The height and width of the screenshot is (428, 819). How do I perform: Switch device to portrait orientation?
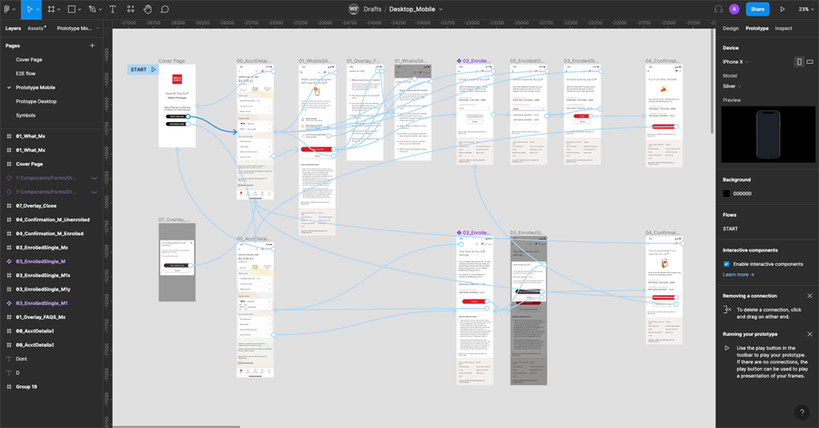[799, 62]
